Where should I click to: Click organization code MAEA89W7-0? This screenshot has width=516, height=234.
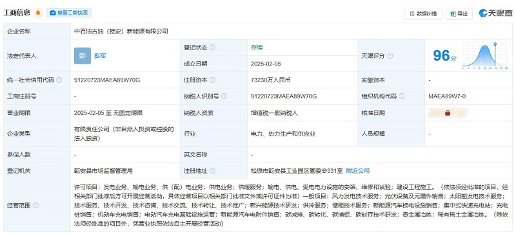(x=447, y=96)
